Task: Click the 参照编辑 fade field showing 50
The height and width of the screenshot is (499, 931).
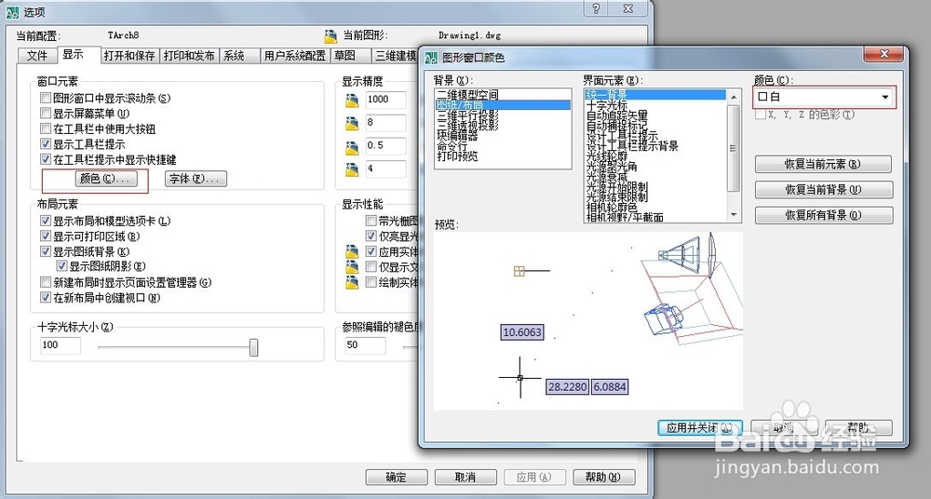Action: point(365,345)
